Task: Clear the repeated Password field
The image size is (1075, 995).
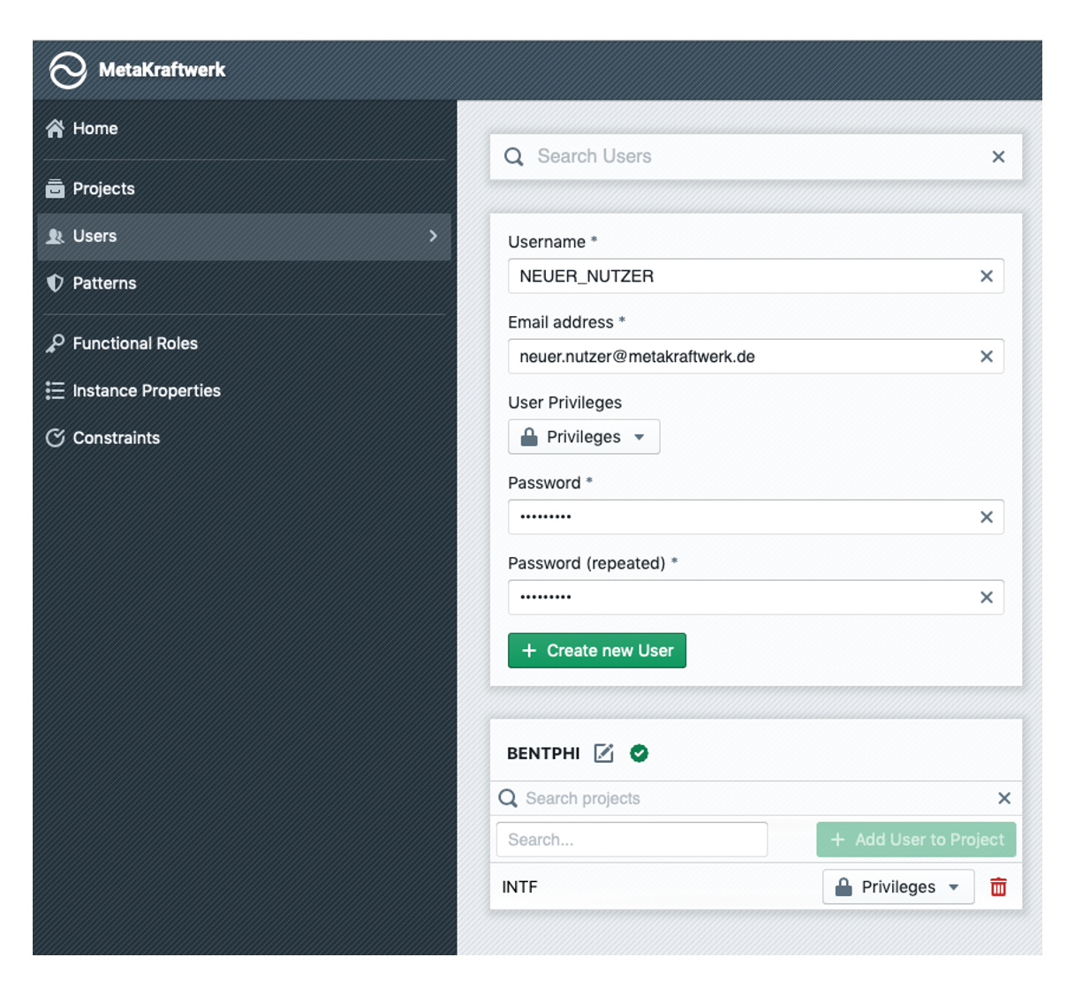Action: click(x=986, y=598)
